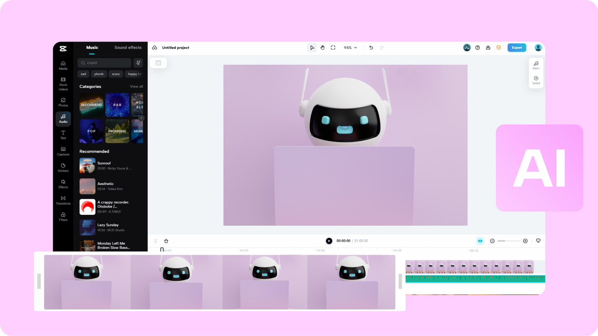Select the pointer selection tool
This screenshot has width=598, height=336.
[x=312, y=48]
